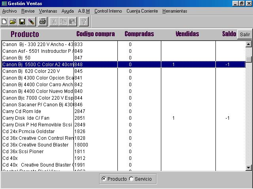Select the Servicio radio button

click(x=131, y=179)
